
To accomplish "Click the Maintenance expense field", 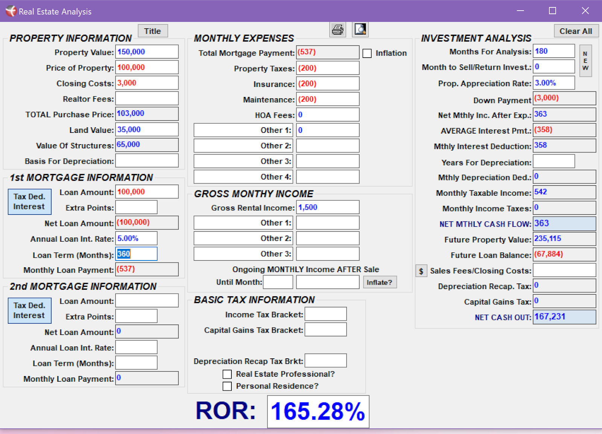I will [328, 99].
